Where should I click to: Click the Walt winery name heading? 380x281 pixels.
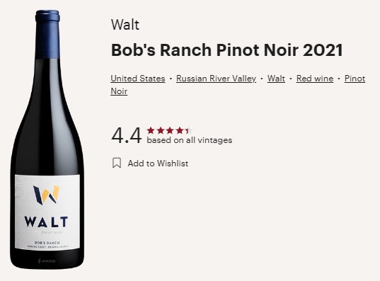click(x=125, y=25)
